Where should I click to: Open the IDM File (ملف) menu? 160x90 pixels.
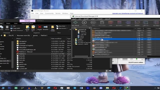79,19
